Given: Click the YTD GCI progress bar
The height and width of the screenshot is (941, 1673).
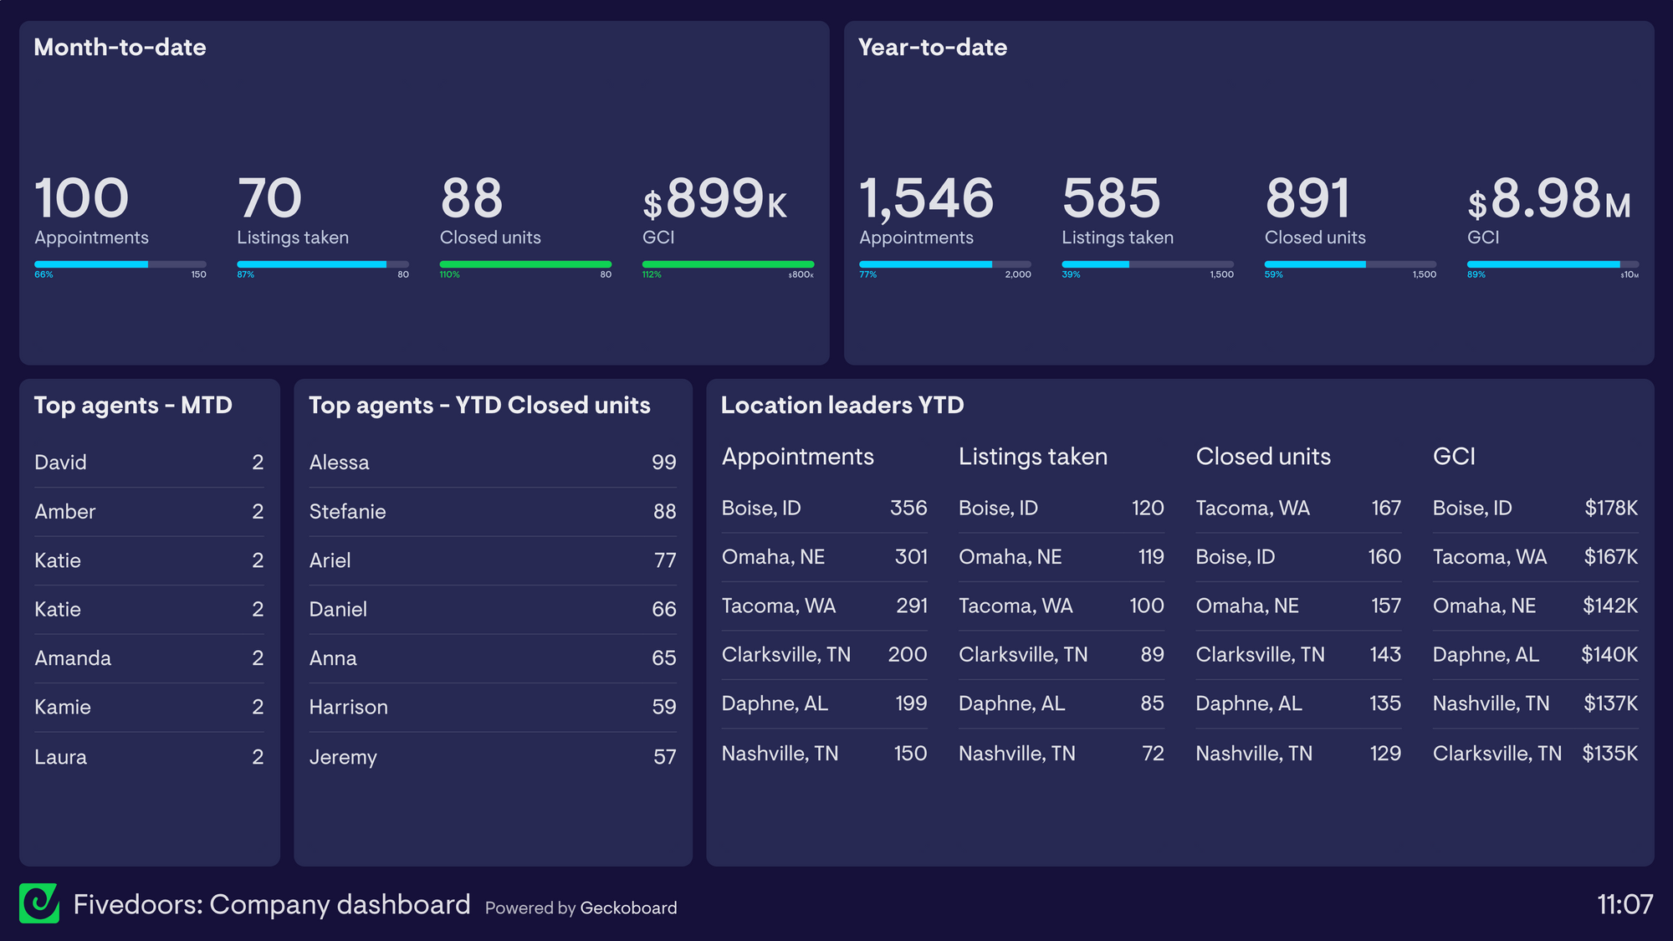Looking at the screenshot, I should (1553, 264).
